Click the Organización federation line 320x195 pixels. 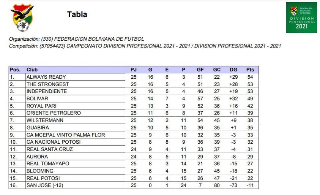coord(76,39)
